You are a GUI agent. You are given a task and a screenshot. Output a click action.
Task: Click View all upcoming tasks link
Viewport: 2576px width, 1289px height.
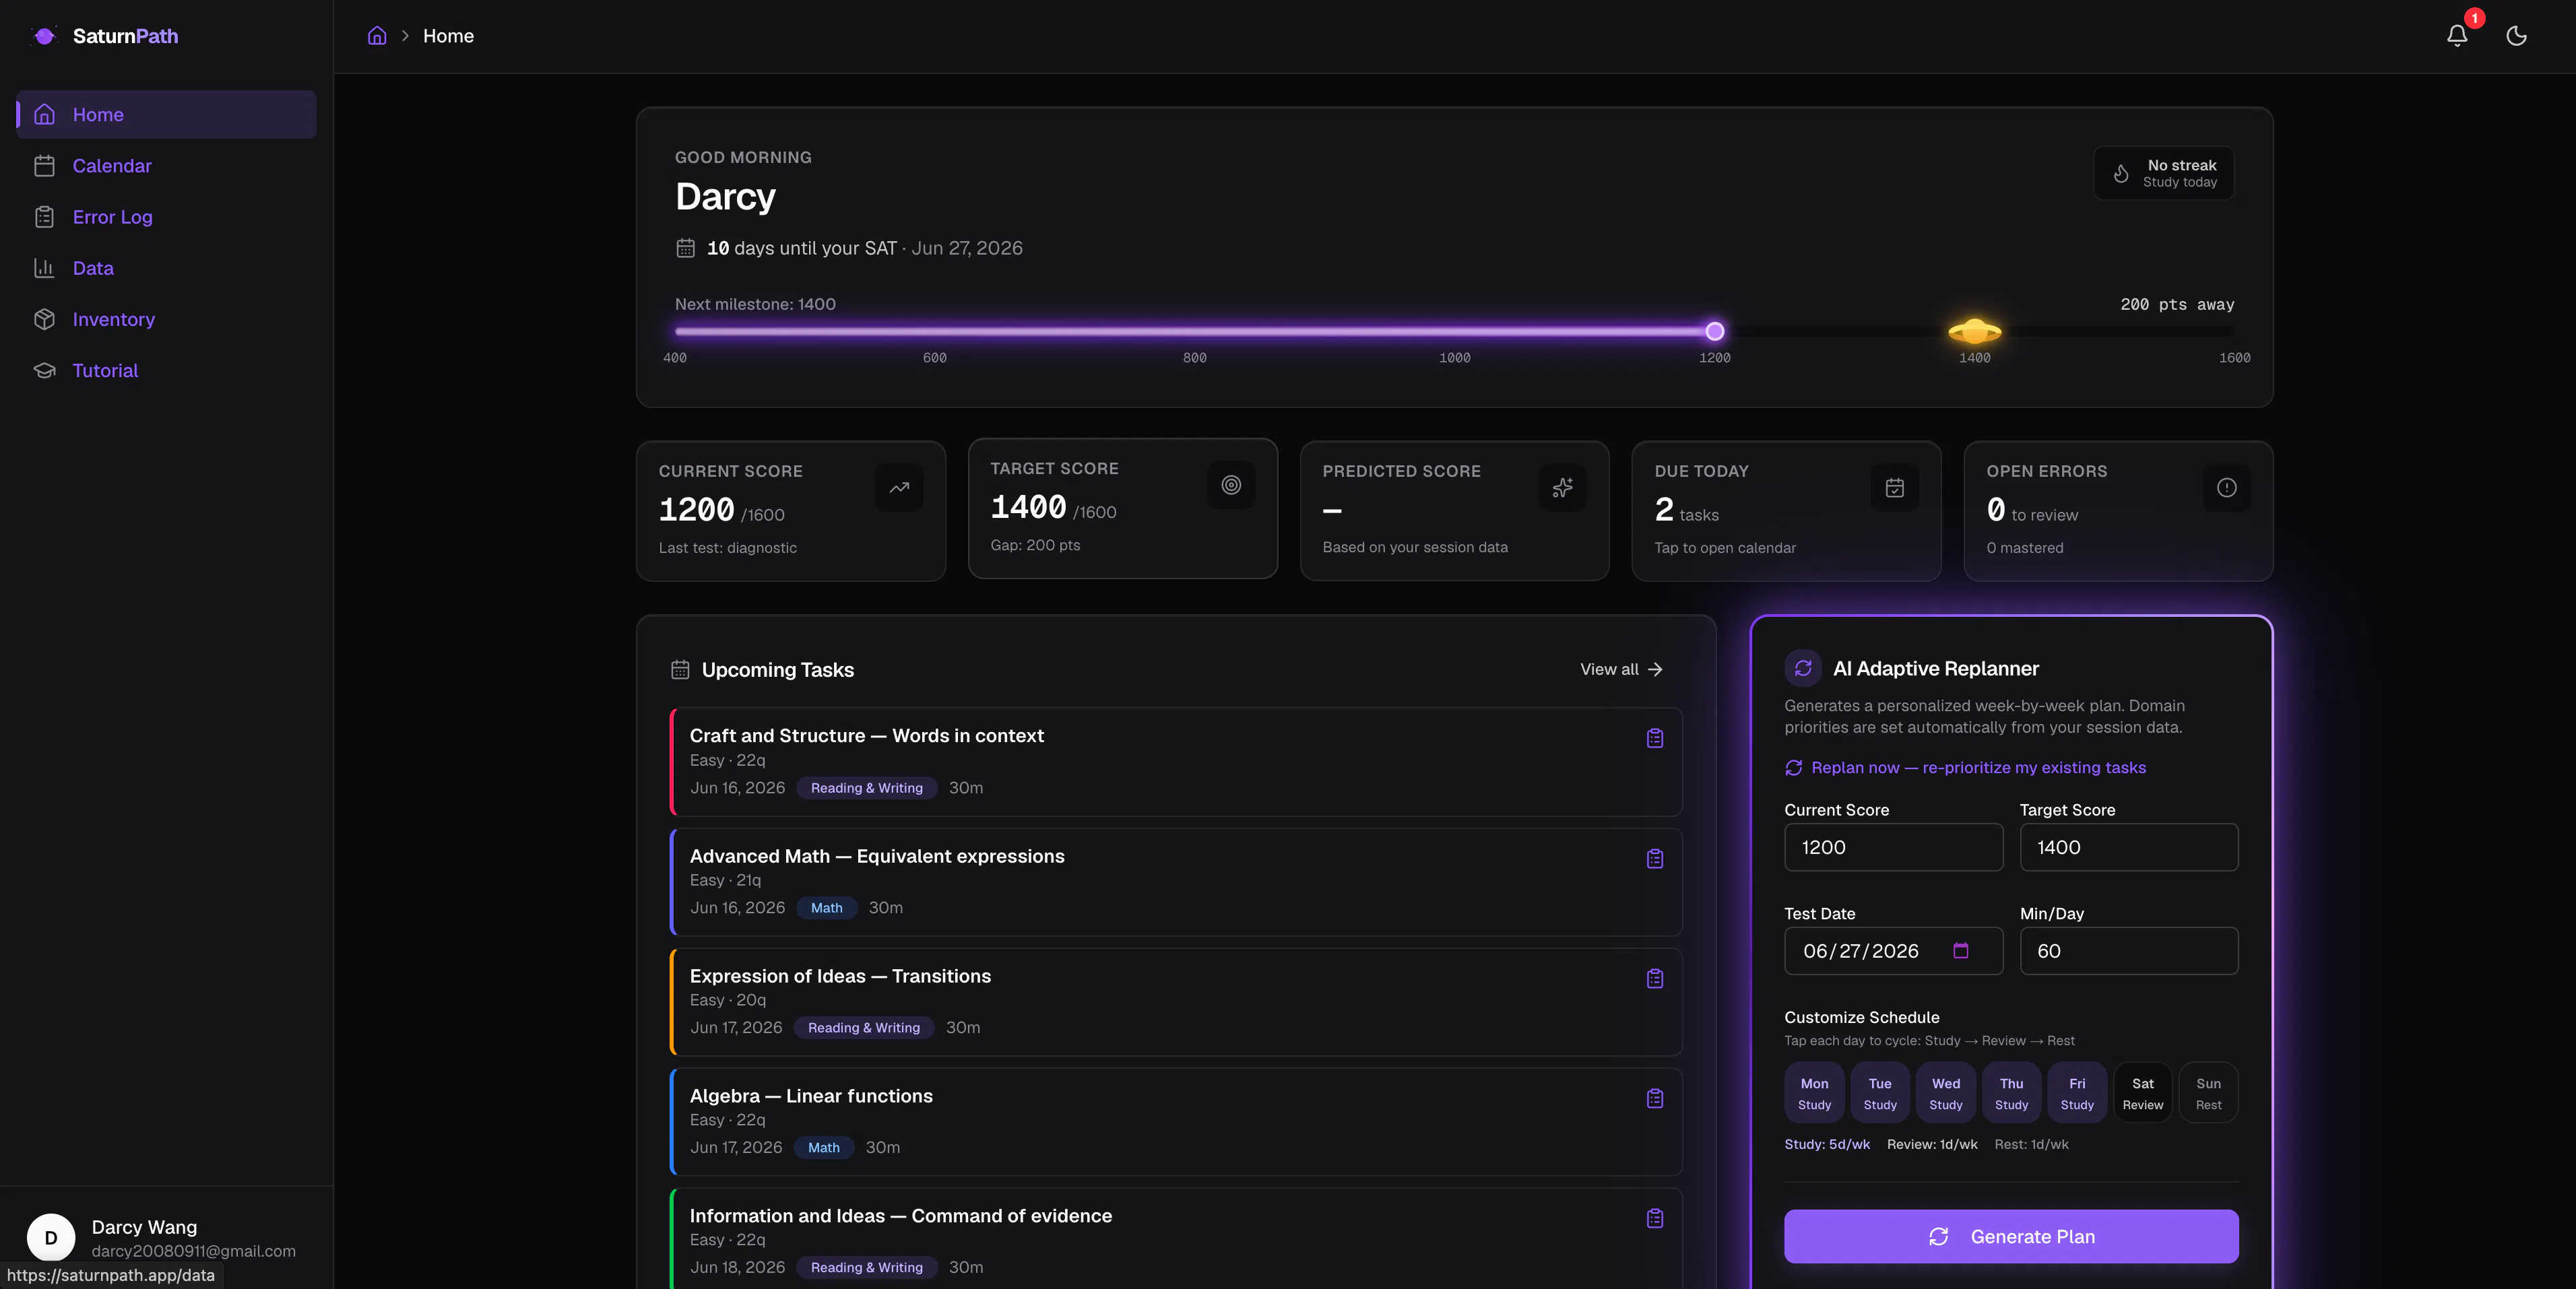[x=1621, y=670]
